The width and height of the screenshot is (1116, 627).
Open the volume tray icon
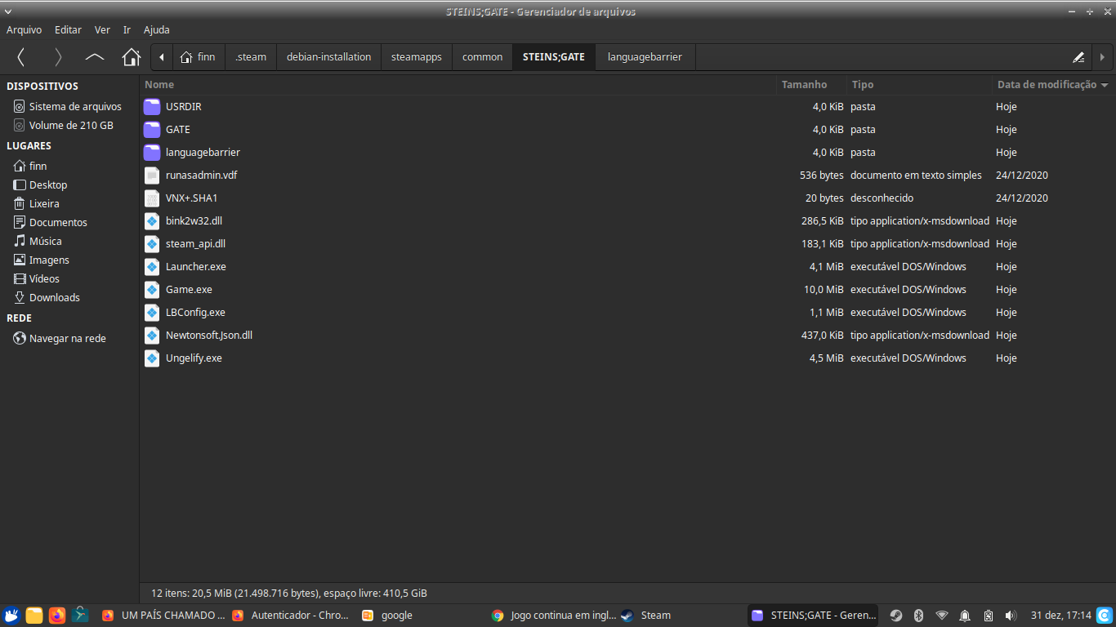tap(1011, 616)
